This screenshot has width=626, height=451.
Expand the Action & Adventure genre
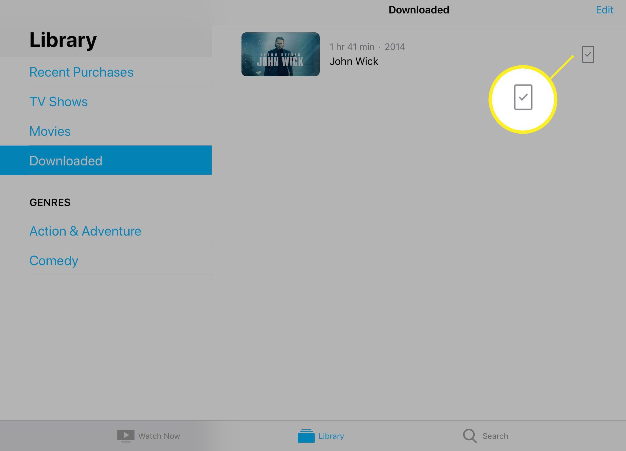(85, 231)
